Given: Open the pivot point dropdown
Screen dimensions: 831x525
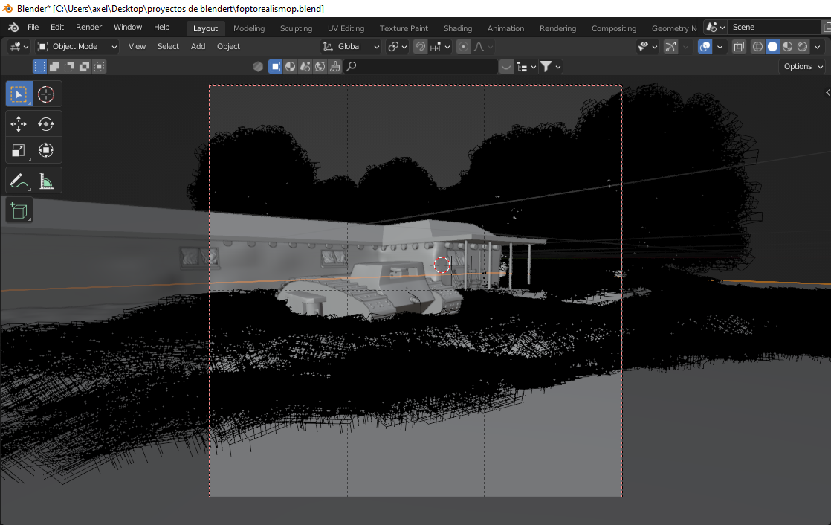Looking at the screenshot, I should pos(397,47).
